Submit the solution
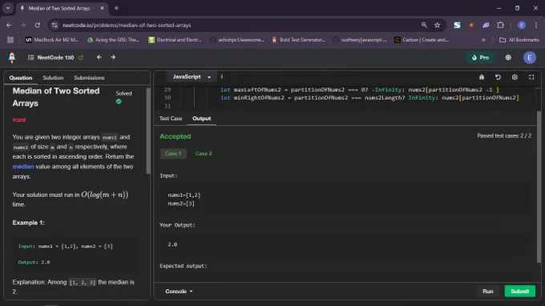This screenshot has height=306, width=545. [519, 292]
